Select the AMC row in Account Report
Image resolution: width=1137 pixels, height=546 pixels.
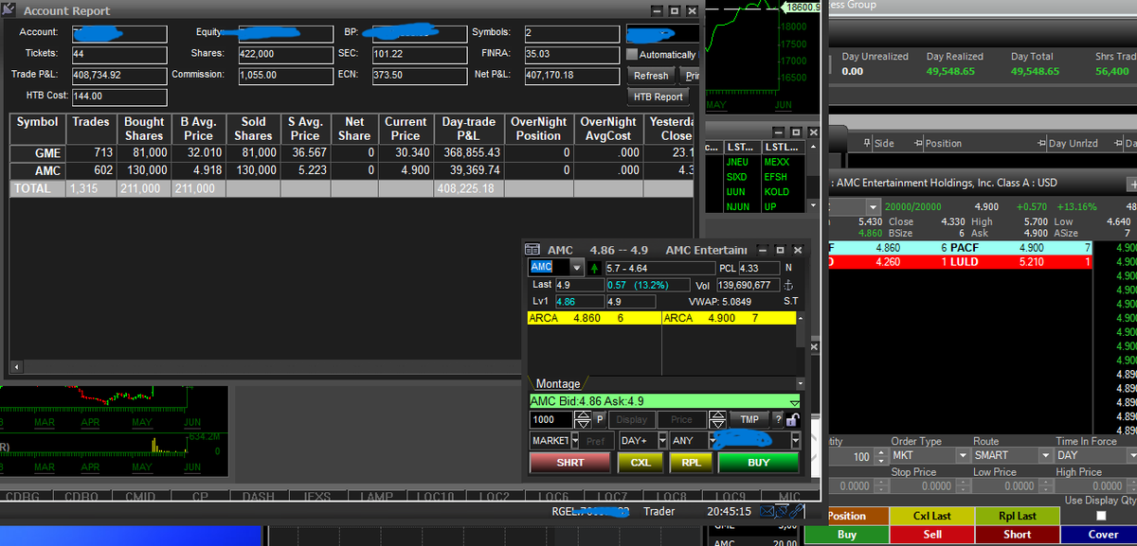(352, 170)
